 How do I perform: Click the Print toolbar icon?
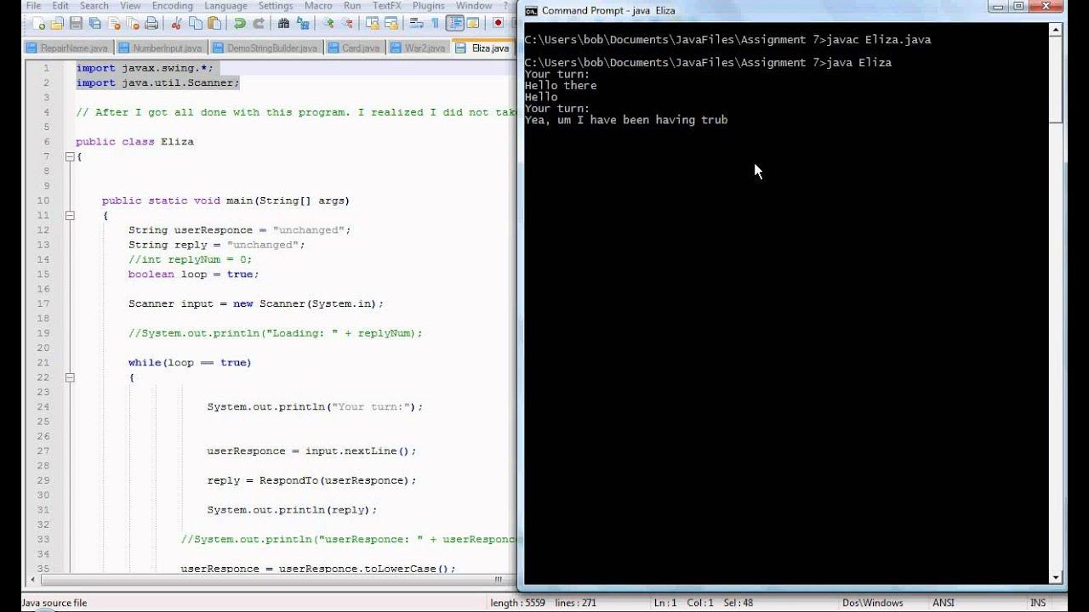click(x=151, y=24)
